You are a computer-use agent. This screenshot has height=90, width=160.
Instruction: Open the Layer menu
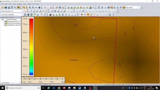(24, 4)
